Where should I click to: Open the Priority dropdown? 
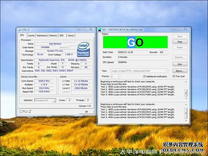(x=115, y=77)
